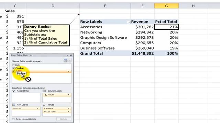
Task: Click the Update button
Action: [64, 119]
